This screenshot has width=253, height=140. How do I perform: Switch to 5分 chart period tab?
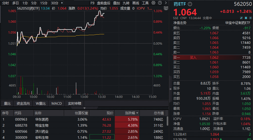pos(34,3)
